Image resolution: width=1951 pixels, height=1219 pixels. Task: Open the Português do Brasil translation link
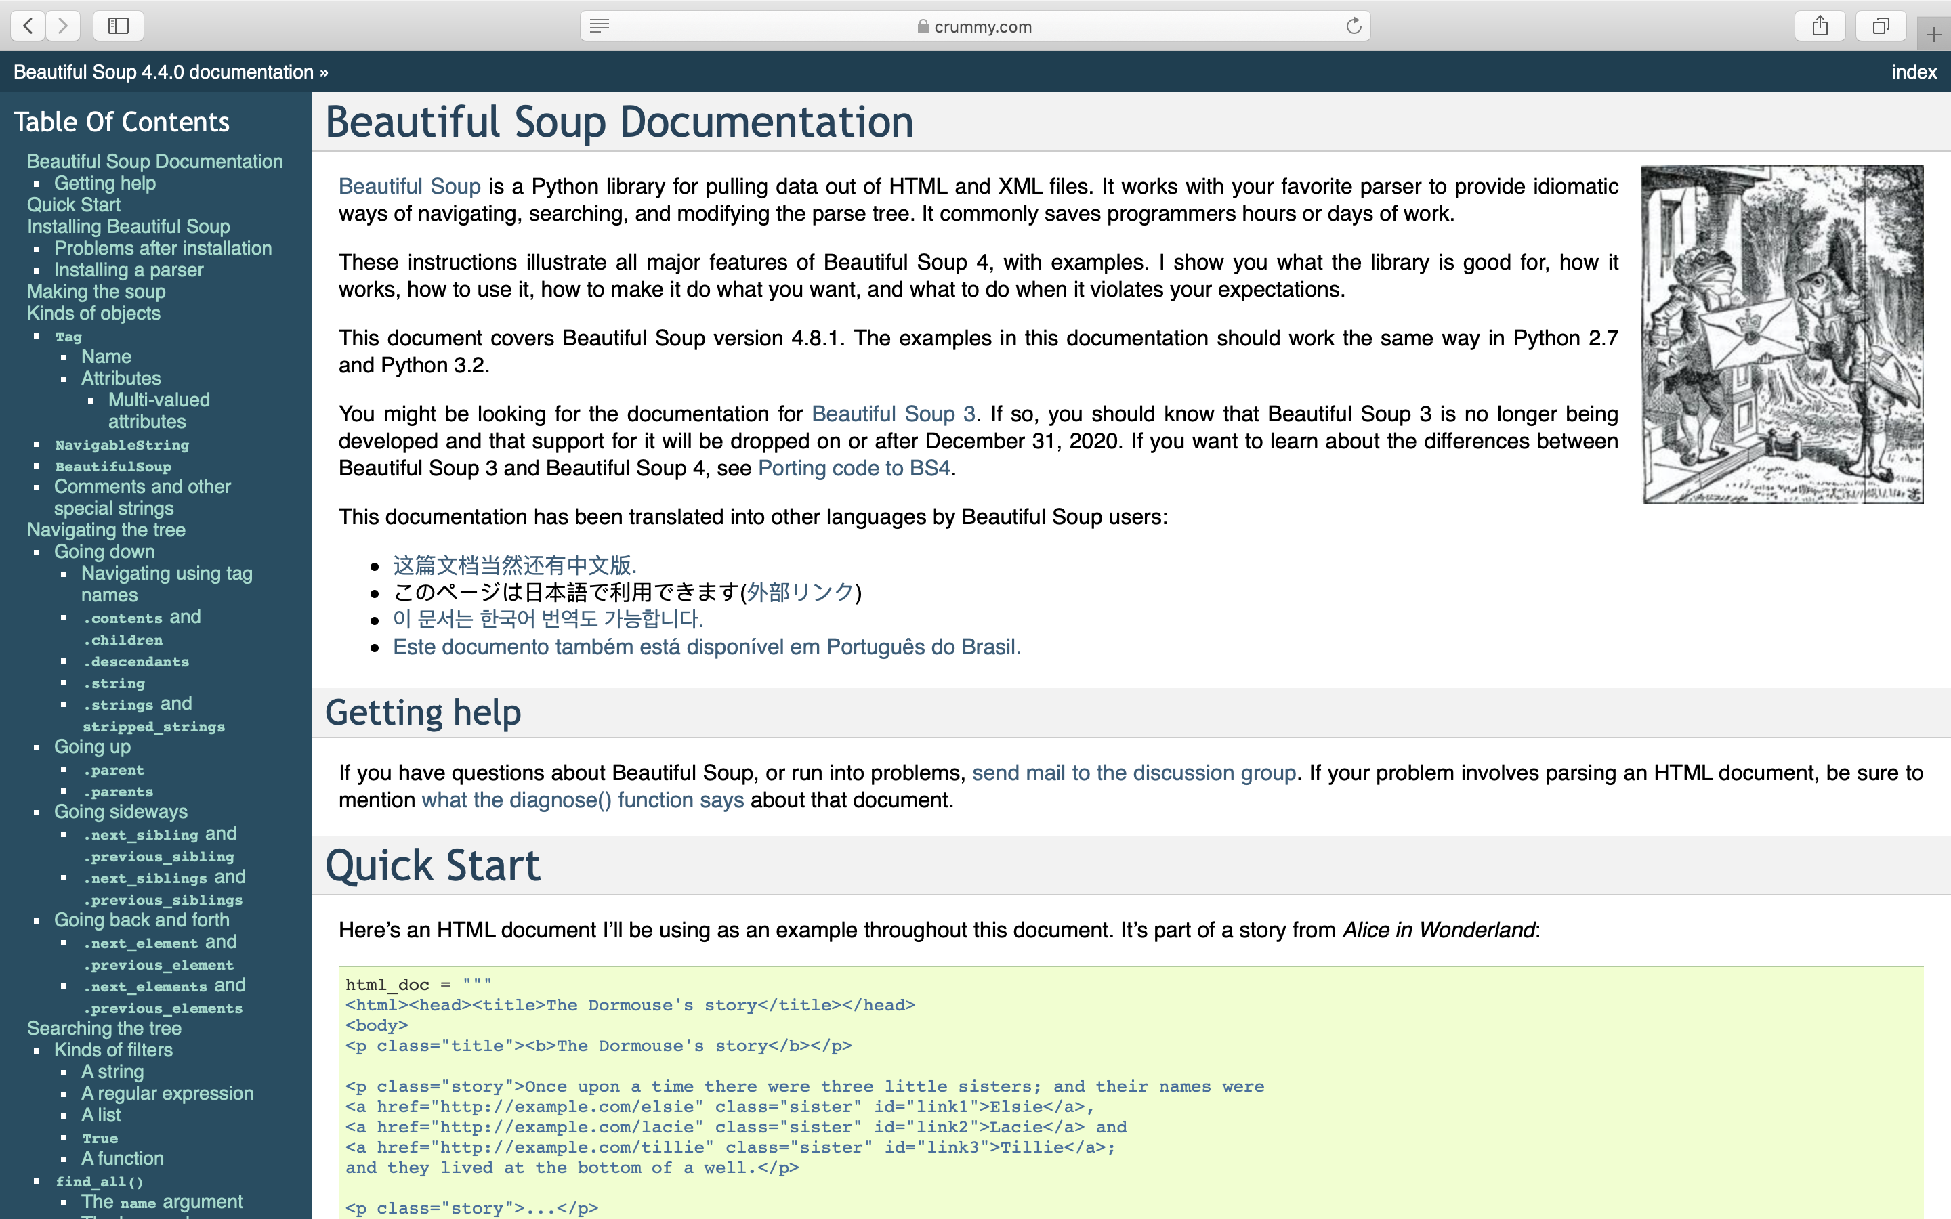707,647
